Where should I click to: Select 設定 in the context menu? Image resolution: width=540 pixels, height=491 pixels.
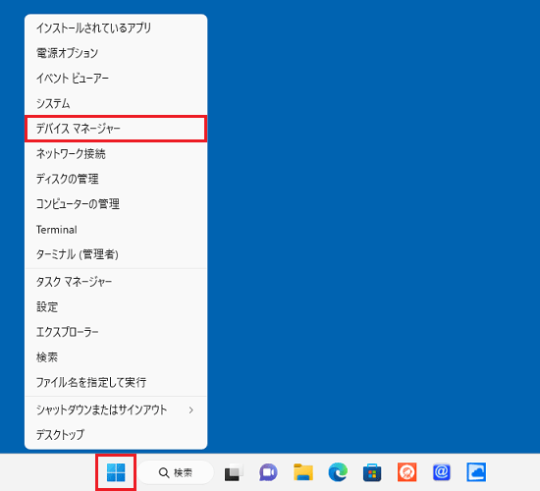coord(116,307)
